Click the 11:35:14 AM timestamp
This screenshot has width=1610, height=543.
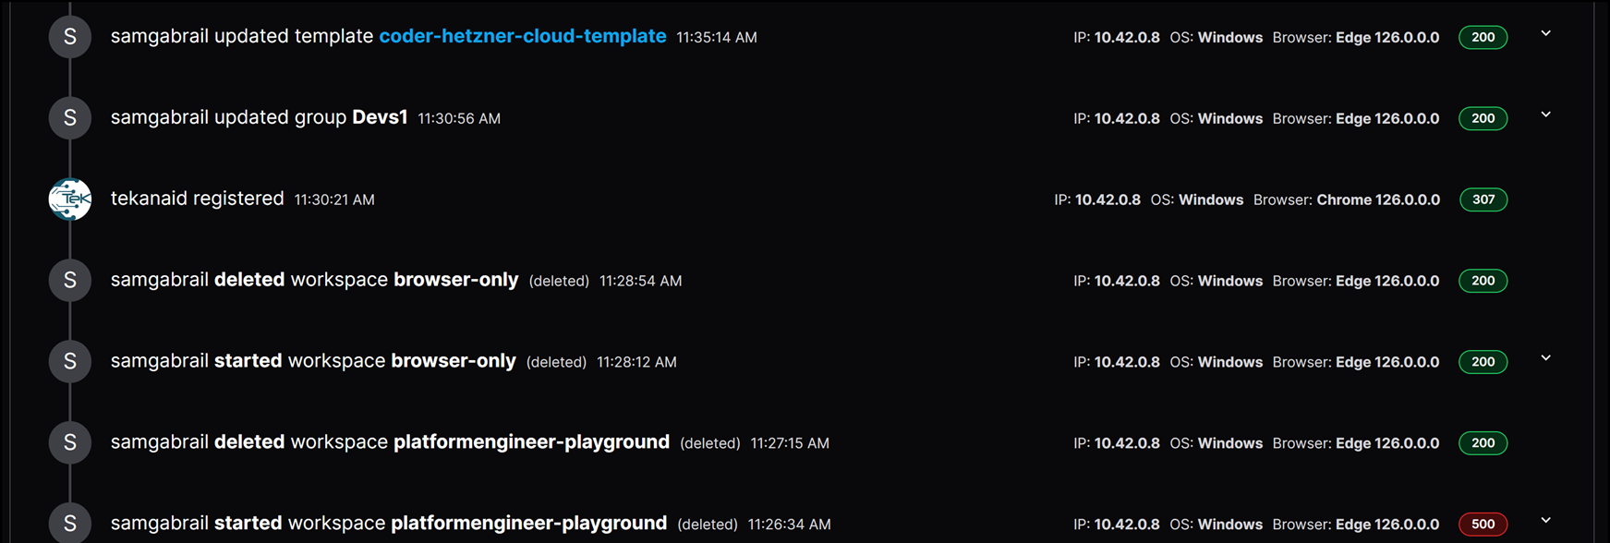pyautogui.click(x=716, y=38)
